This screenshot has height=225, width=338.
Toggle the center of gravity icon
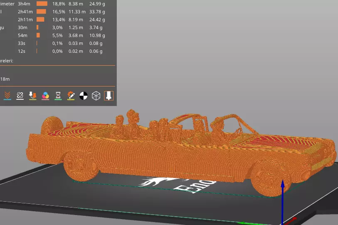pos(84,96)
